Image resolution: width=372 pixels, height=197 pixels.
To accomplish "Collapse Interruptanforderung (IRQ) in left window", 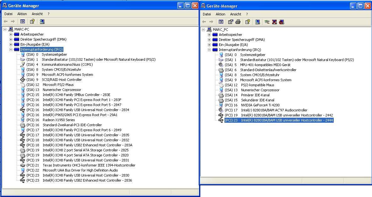I will pyautogui.click(x=11, y=49).
